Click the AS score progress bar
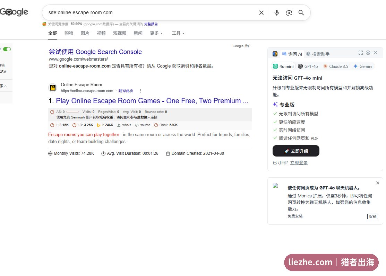 (72, 112)
